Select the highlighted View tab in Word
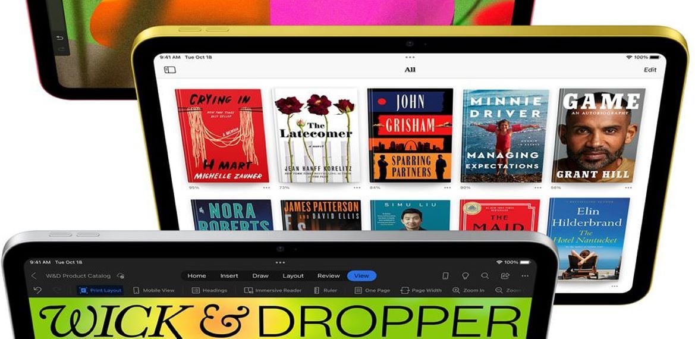695x339 pixels. tap(361, 275)
